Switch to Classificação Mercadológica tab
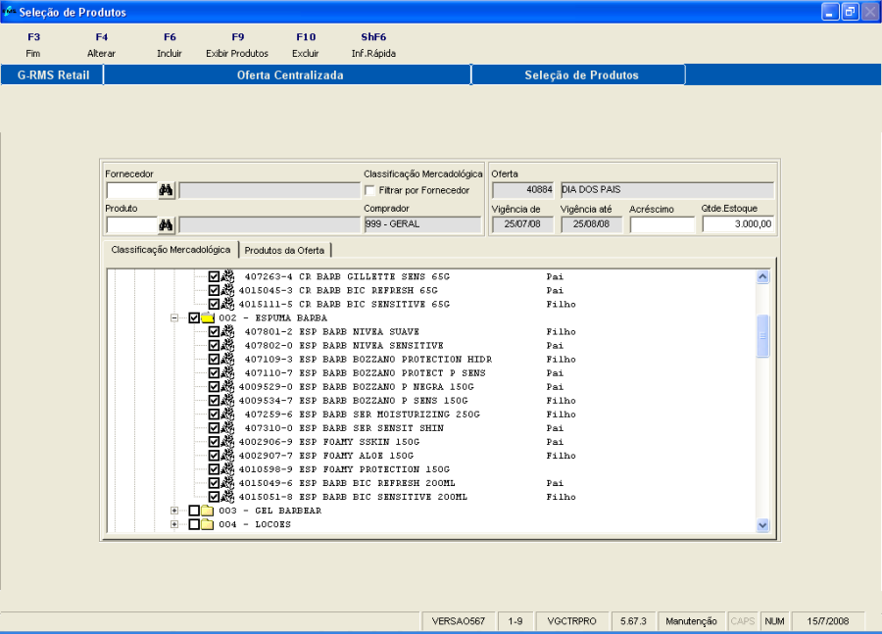 point(171,250)
